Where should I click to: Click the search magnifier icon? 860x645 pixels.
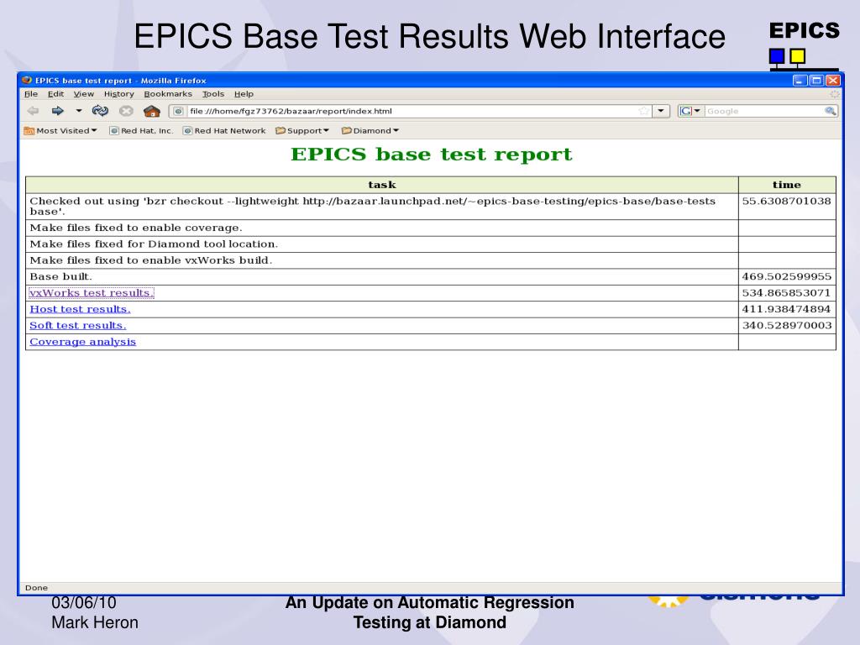(830, 112)
